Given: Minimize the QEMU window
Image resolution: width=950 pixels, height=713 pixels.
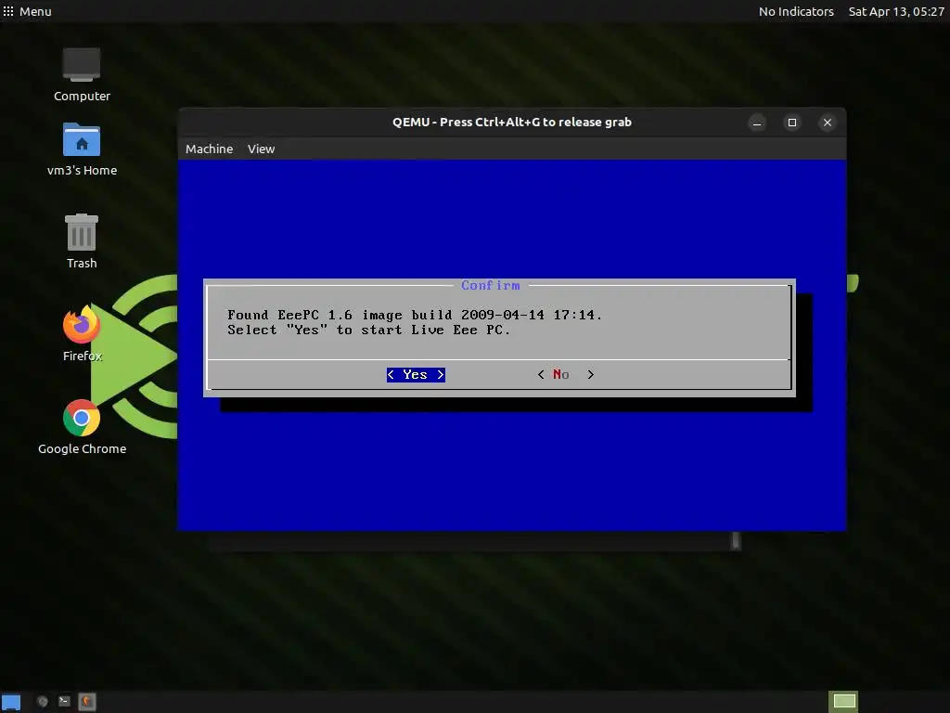Looking at the screenshot, I should (x=757, y=123).
